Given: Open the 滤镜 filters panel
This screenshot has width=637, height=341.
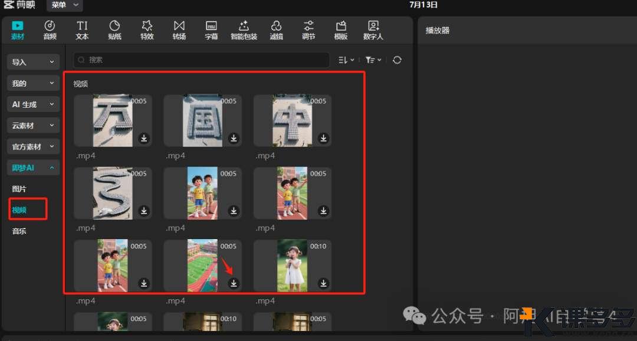Looking at the screenshot, I should pyautogui.click(x=276, y=29).
